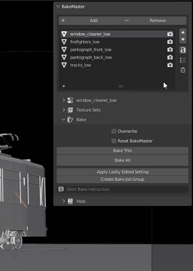
Task: Click the 'a' name matching icon
Action: point(183,50)
